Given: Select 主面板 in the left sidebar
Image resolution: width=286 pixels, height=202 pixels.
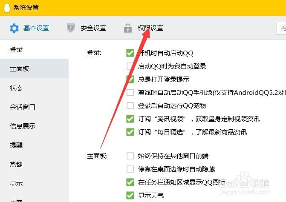Looking at the screenshot, I should tap(34, 69).
